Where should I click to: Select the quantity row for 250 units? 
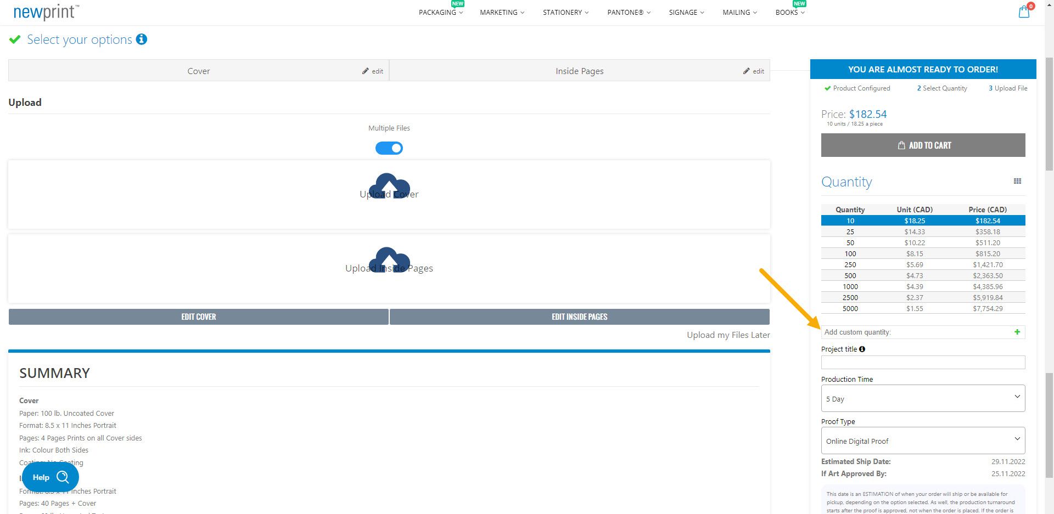(922, 264)
